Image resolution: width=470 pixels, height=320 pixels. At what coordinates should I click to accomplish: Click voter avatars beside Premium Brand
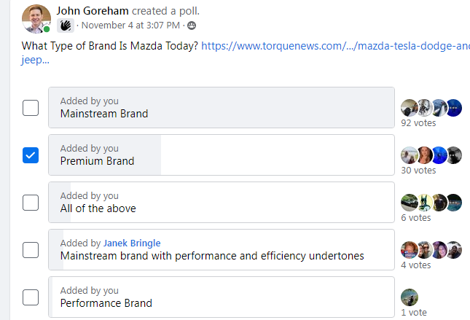431,155
